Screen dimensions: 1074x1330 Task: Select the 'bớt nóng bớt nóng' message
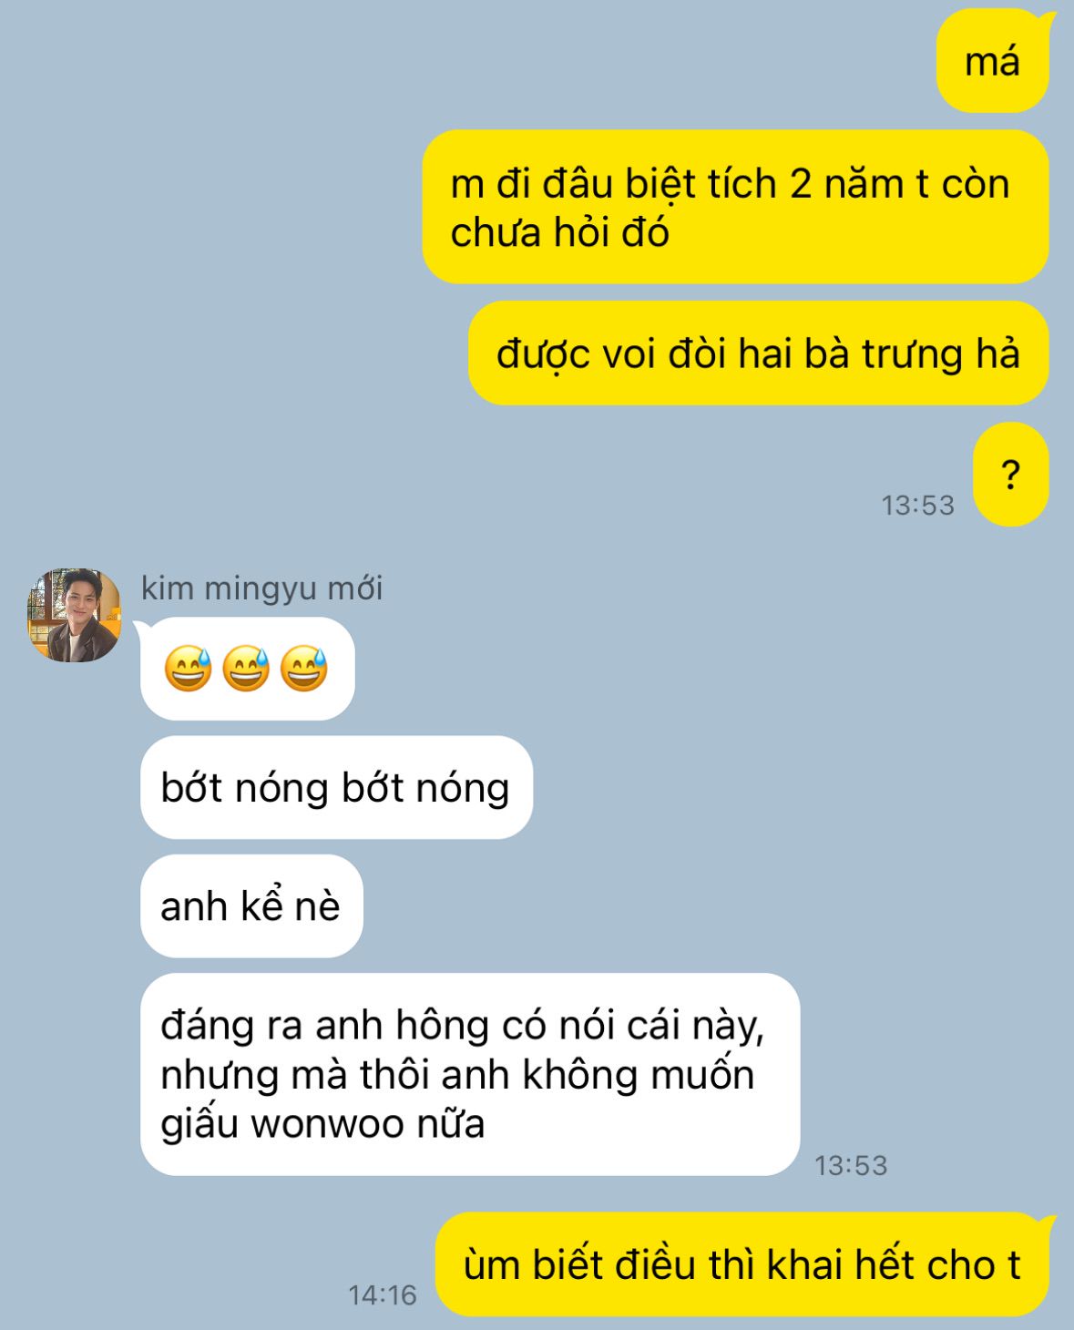(x=336, y=787)
